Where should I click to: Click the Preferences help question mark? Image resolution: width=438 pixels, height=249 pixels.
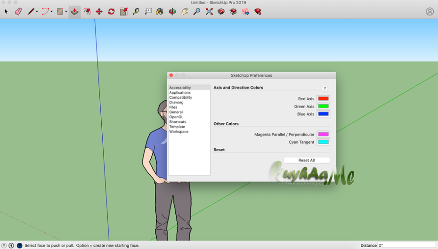point(324,88)
